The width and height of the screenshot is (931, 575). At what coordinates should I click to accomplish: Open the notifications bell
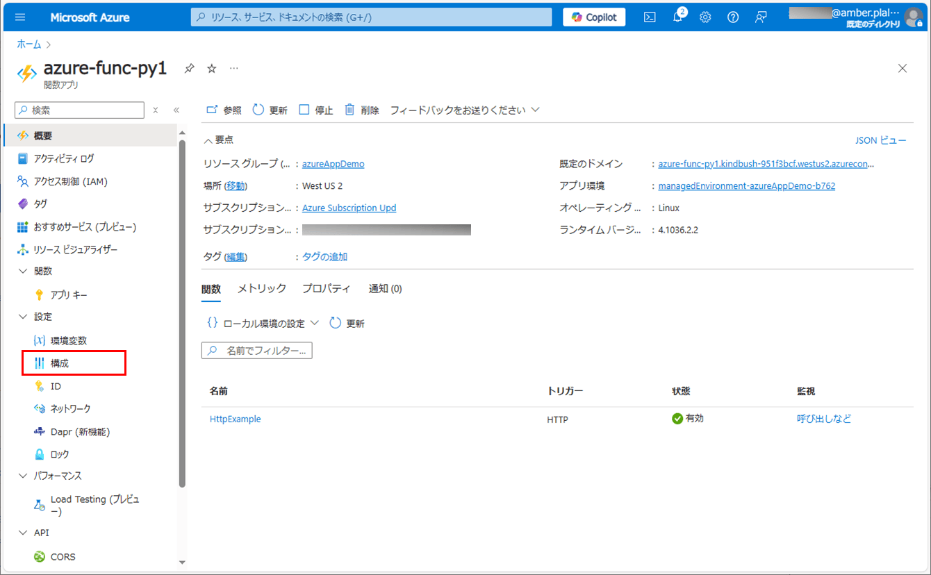678,17
